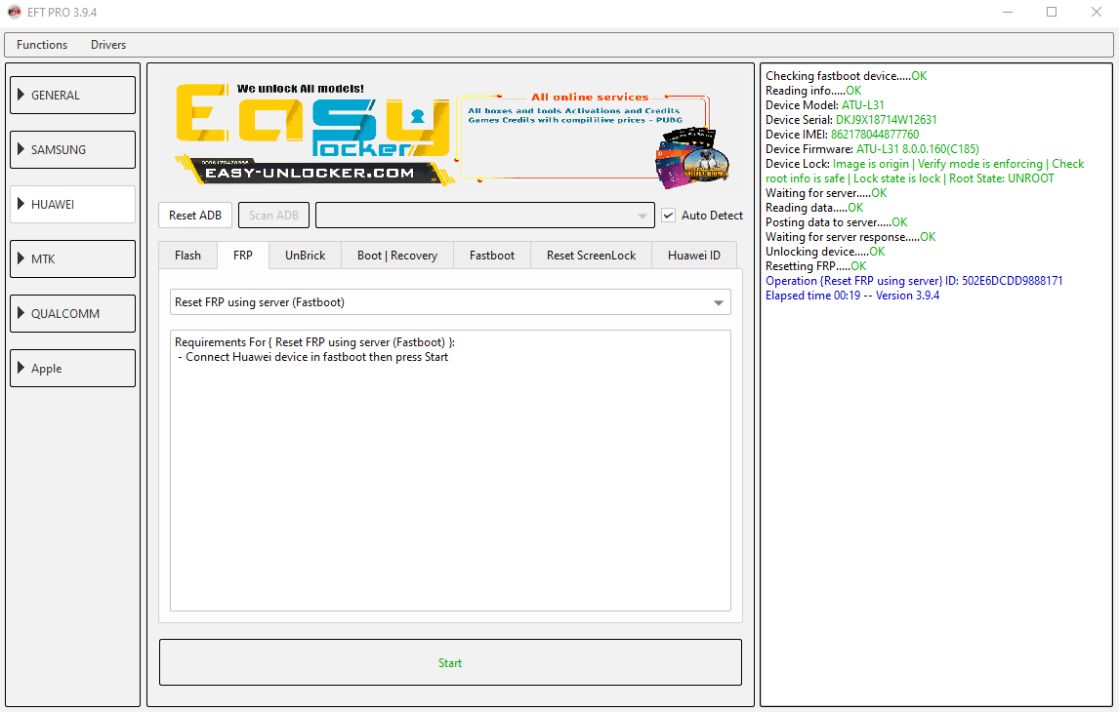
Task: Switch to the UnBrick tab
Action: point(306,256)
